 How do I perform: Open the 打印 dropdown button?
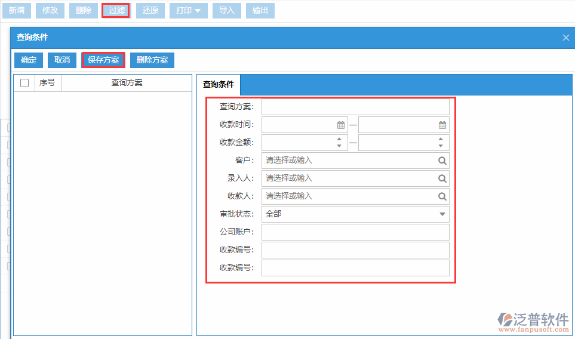pyautogui.click(x=189, y=11)
